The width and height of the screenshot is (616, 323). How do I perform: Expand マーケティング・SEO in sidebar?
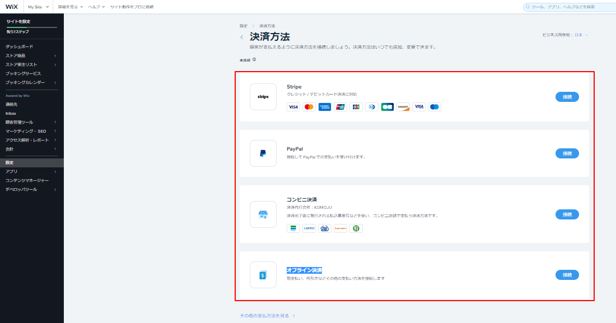[55, 131]
